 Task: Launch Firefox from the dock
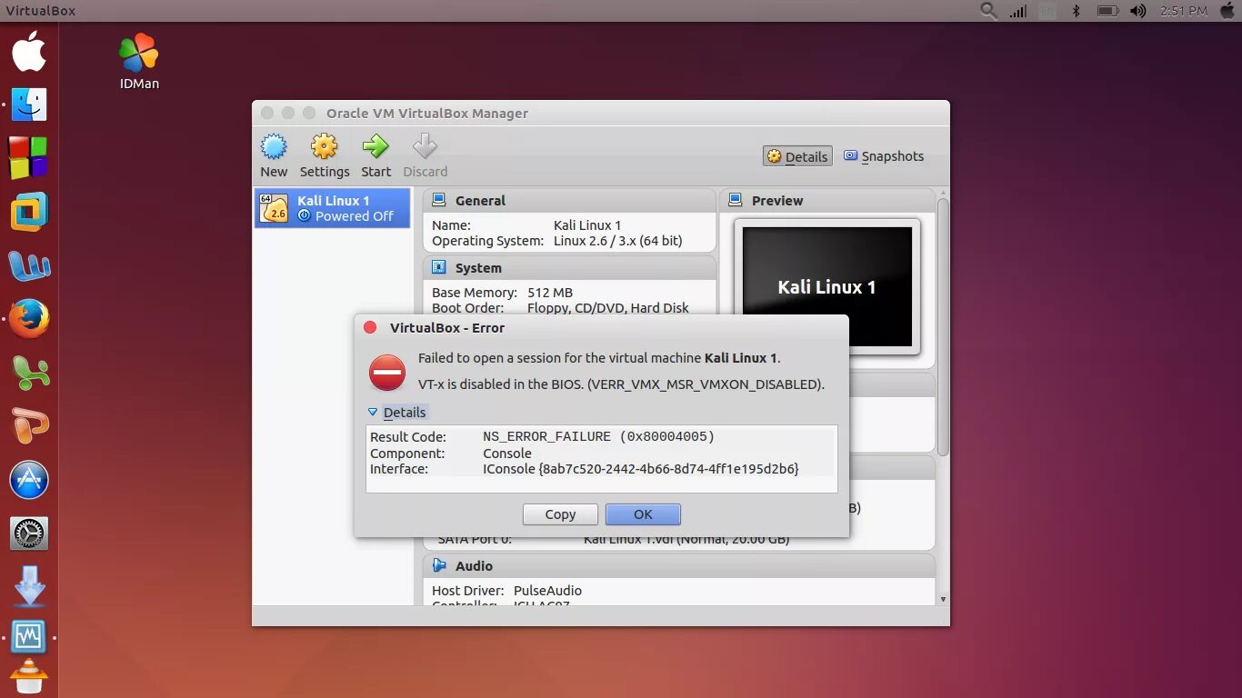(x=29, y=319)
